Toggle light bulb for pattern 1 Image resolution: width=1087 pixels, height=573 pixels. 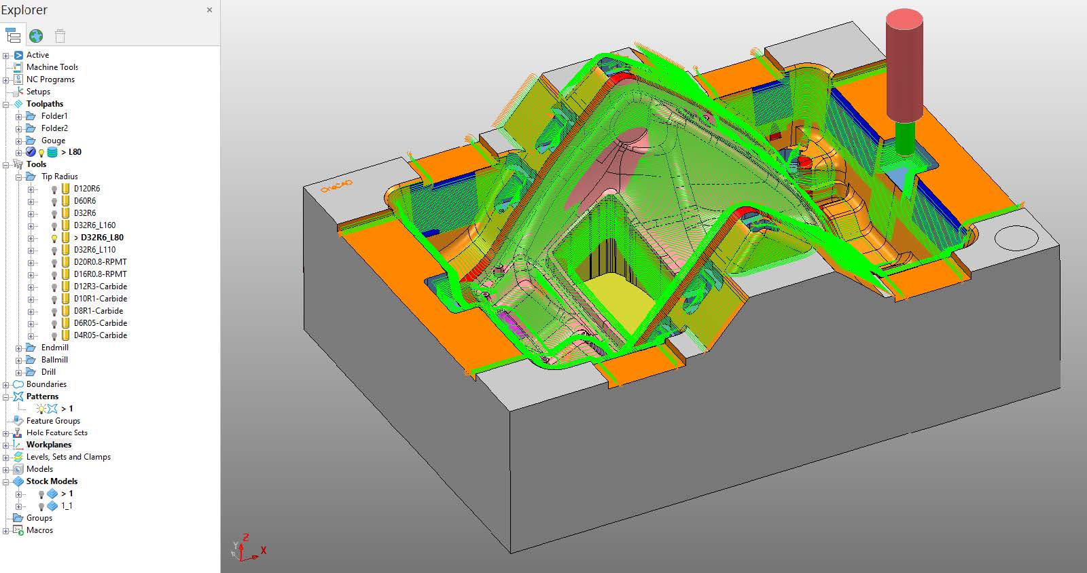(41, 409)
